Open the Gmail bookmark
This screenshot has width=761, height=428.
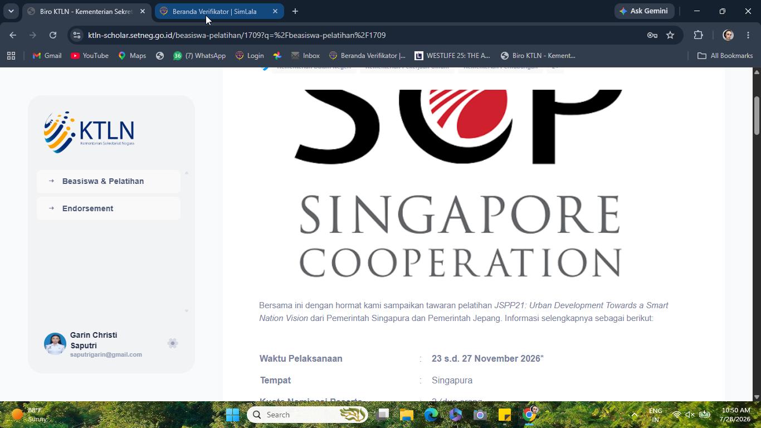tap(47, 56)
